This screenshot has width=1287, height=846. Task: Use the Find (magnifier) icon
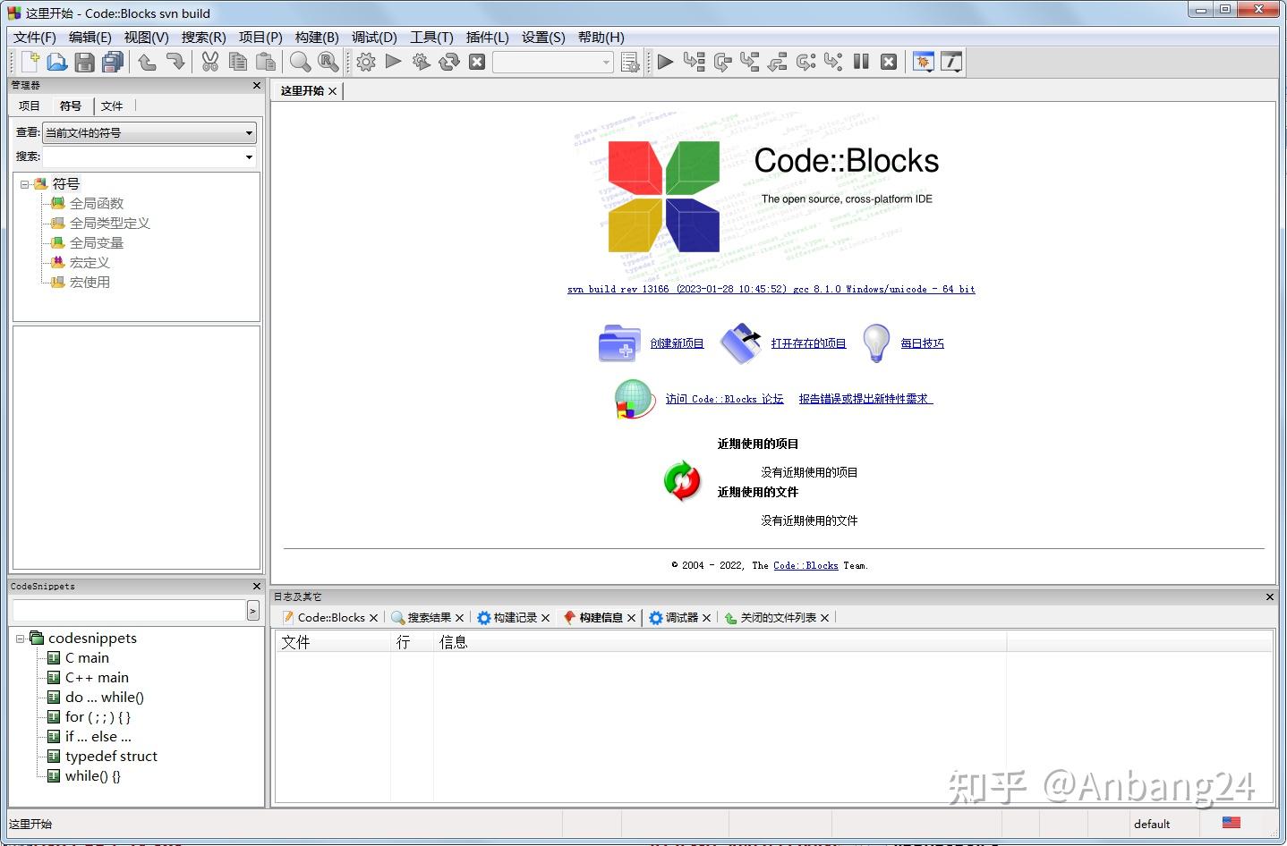300,61
